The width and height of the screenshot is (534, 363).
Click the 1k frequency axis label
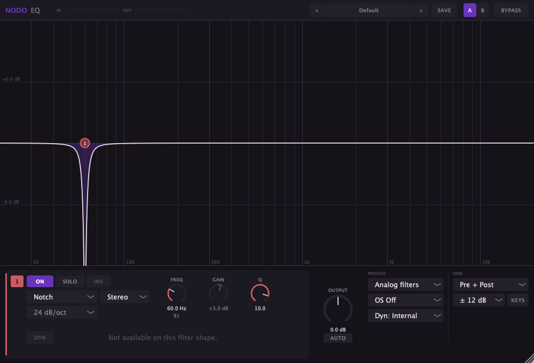(307, 262)
